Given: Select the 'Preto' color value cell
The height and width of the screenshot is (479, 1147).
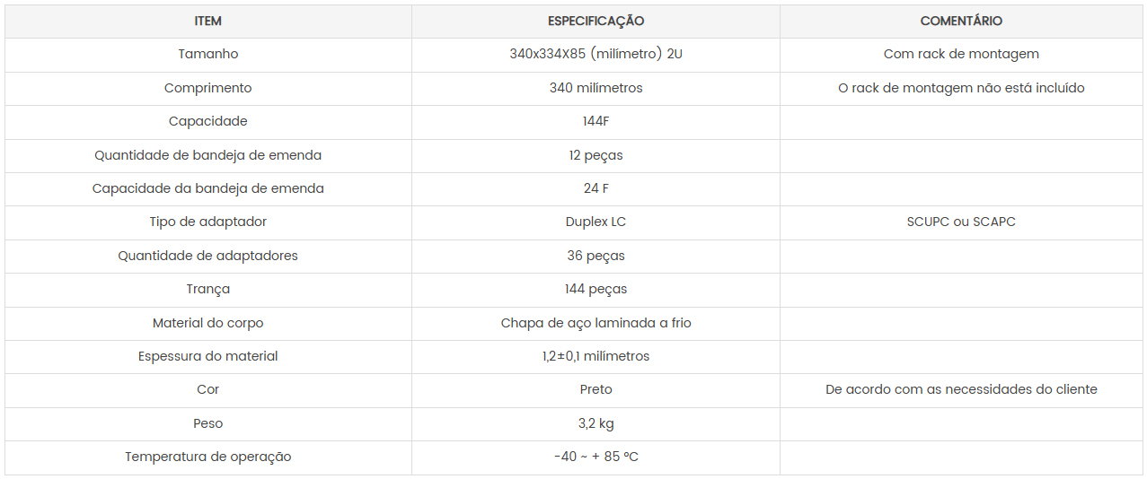Looking at the screenshot, I should (x=596, y=389).
